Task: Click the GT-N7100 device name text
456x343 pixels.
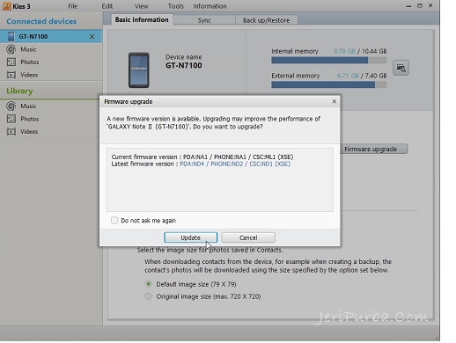Action: (x=184, y=65)
